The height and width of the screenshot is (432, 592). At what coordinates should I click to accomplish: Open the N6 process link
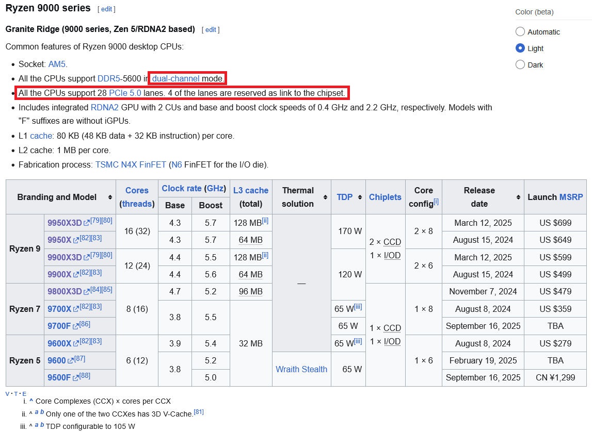177,165
